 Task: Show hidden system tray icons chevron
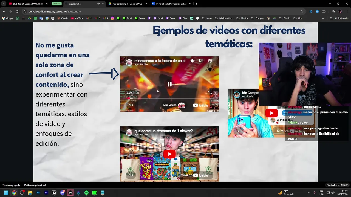[309, 193]
